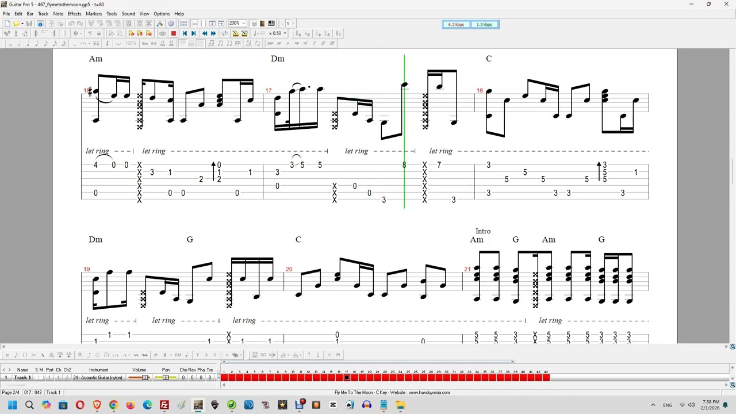Open a file with folder icon
This screenshot has width=736, height=414.
click(17, 24)
